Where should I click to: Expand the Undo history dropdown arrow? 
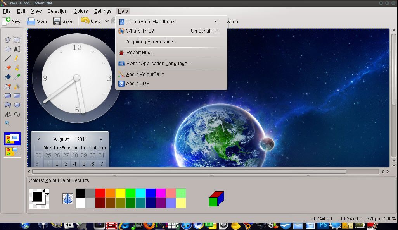[107, 21]
